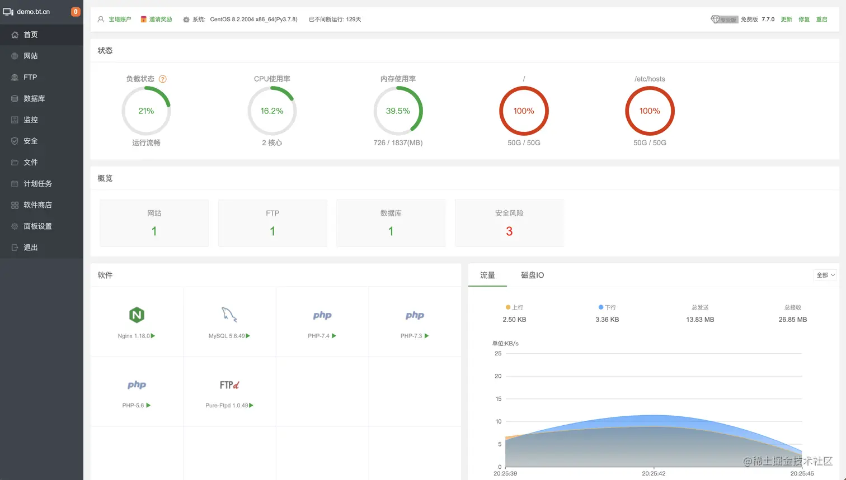Image resolution: width=846 pixels, height=480 pixels.
Task: Open the 全部 network interface dropdown
Action: point(825,275)
